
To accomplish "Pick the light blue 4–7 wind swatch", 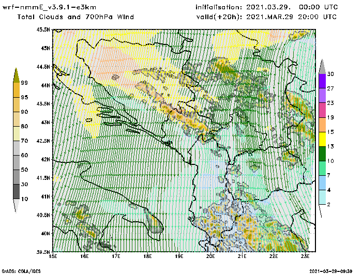I will tap(322, 183).
